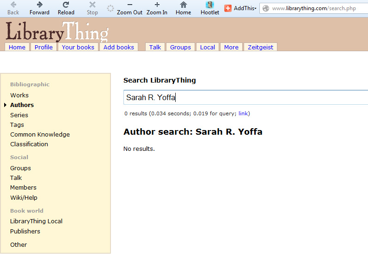Click the 'No results.' text

point(139,149)
